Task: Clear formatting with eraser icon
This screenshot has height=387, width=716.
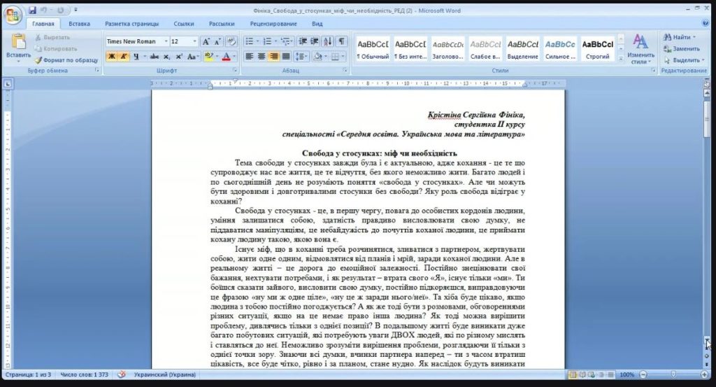Action: [x=231, y=41]
